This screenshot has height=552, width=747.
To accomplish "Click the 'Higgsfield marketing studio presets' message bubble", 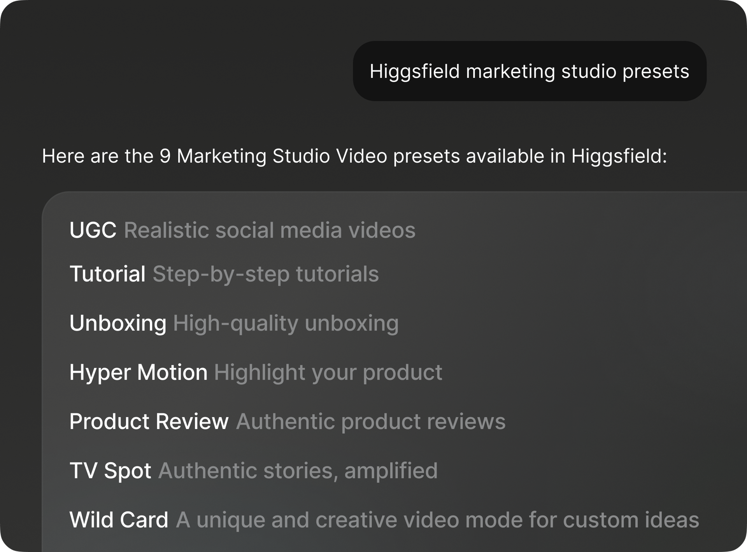I will (x=529, y=72).
